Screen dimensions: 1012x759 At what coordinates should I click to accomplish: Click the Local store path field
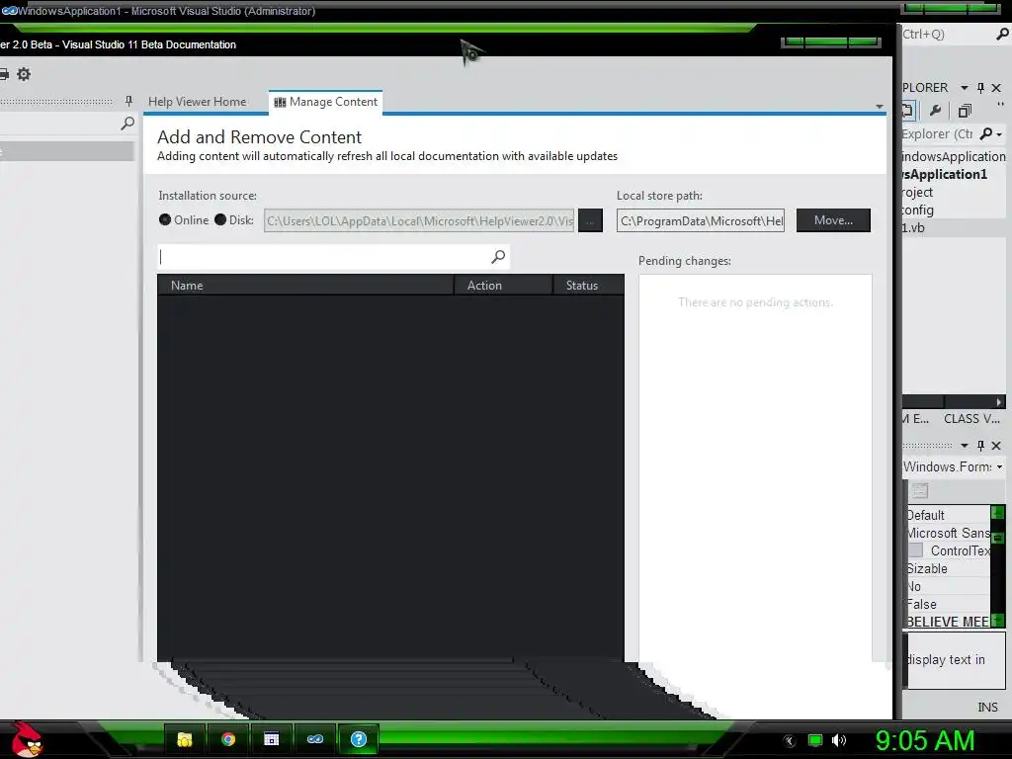click(701, 220)
